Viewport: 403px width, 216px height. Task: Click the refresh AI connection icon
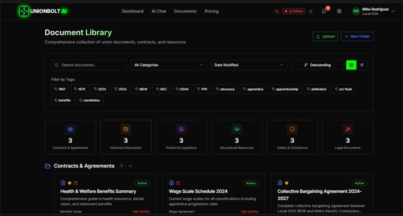click(x=310, y=11)
